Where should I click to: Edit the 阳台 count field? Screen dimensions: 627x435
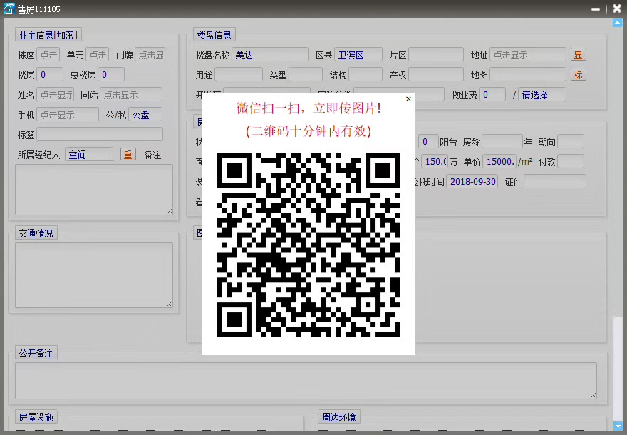428,141
